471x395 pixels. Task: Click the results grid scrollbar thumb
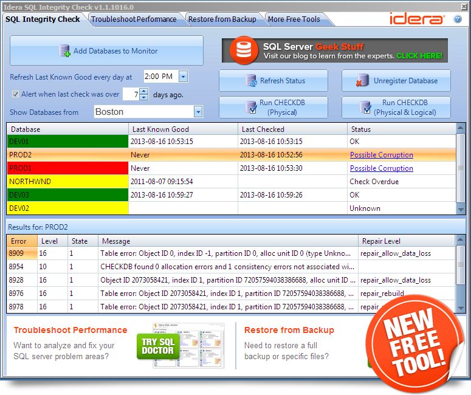click(x=460, y=264)
